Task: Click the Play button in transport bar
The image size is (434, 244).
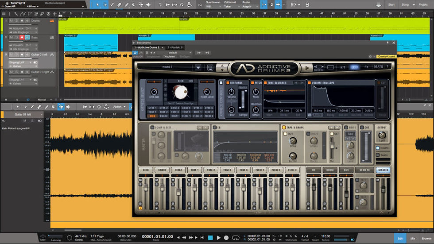Action: tap(219, 237)
